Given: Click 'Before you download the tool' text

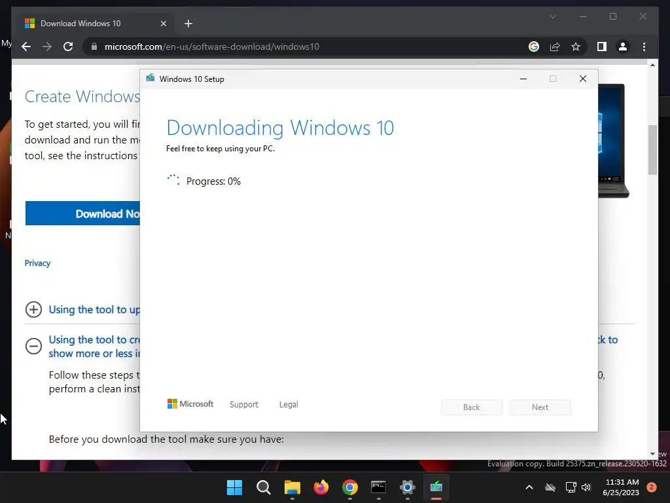Looking at the screenshot, I should click(166, 439).
